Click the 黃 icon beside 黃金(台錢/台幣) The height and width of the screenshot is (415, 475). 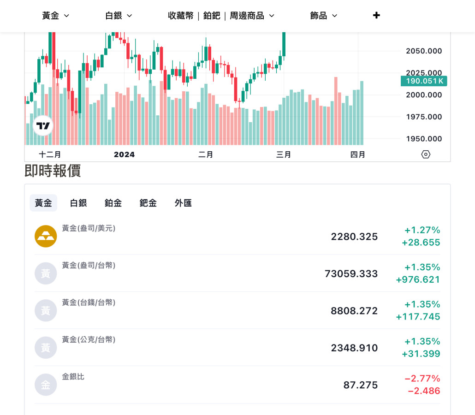pyautogui.click(x=46, y=310)
